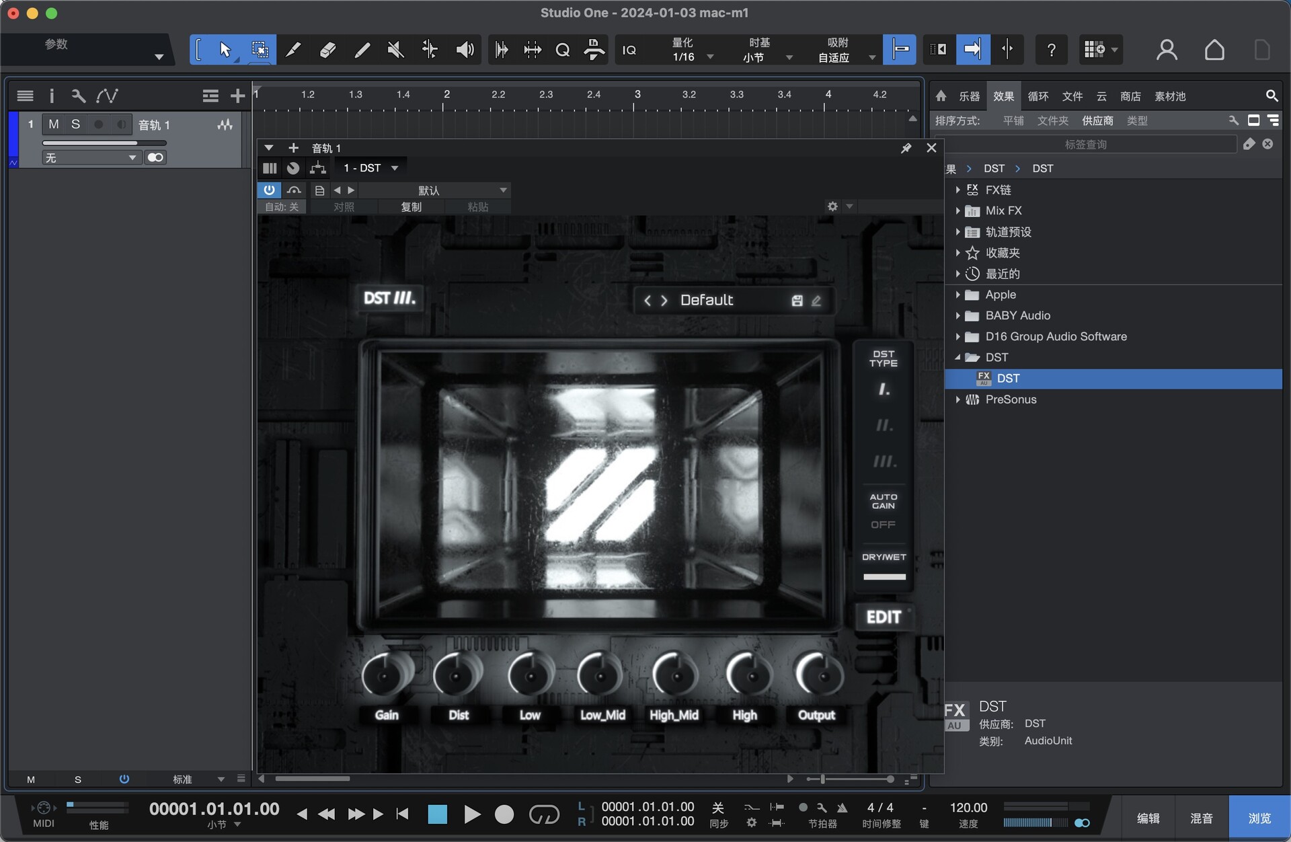Expand the PreSonus folder in browser
The width and height of the screenshot is (1291, 842).
[957, 399]
